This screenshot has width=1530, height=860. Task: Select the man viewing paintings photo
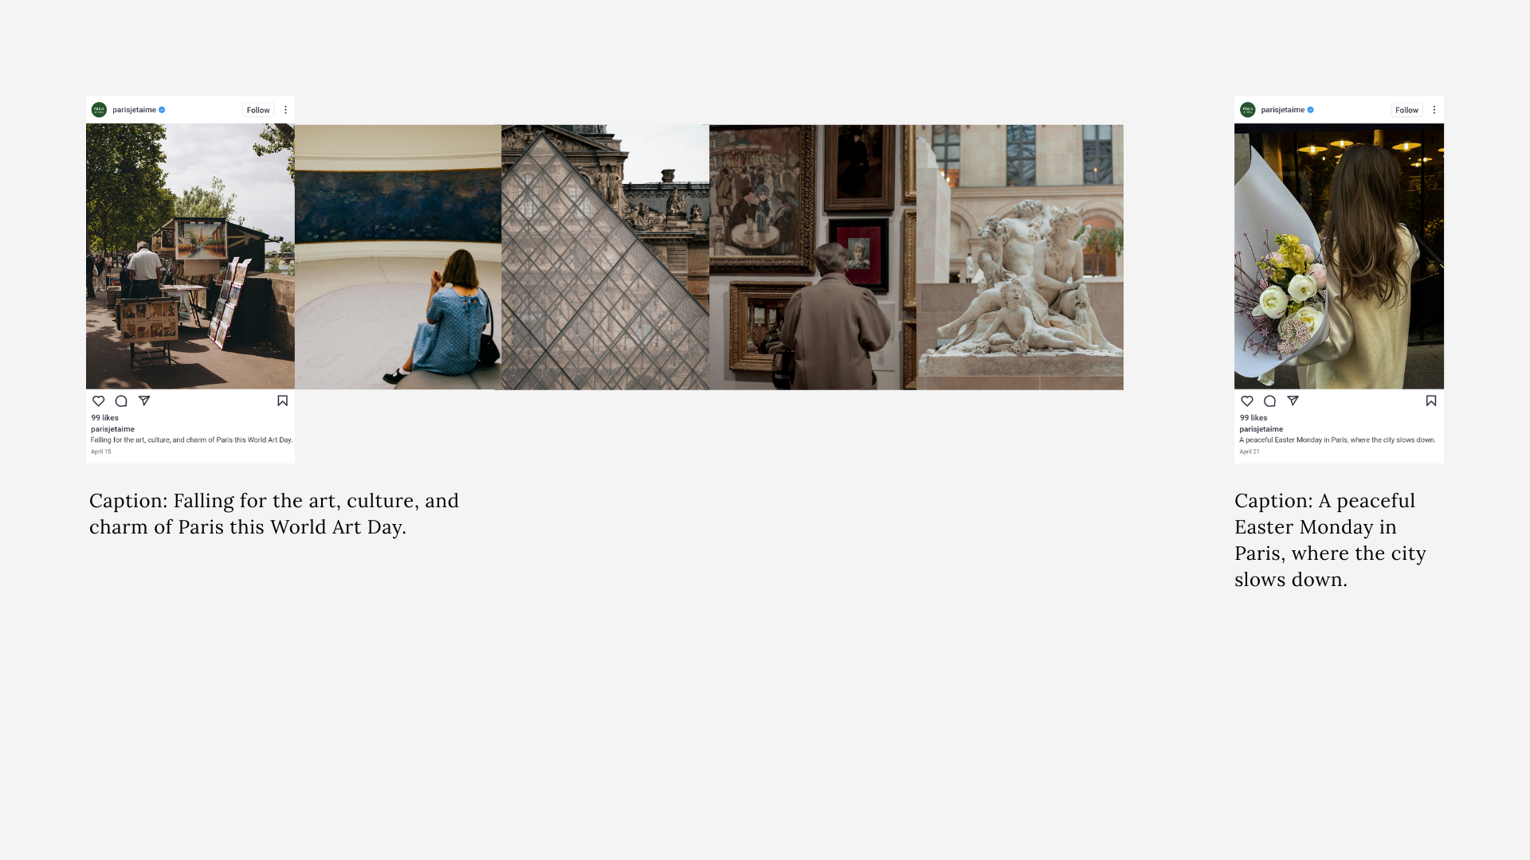tap(813, 256)
